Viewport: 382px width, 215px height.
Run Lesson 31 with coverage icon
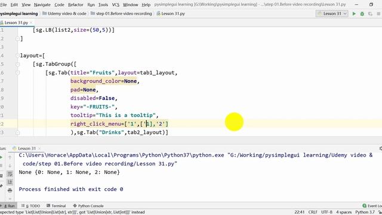tap(370, 14)
